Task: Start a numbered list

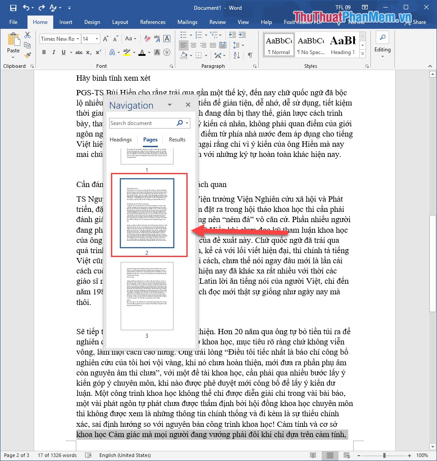Action: point(199,35)
